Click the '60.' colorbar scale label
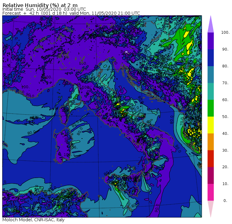Image resolution: width=232 pixels, height=224 pixels. (x=225, y=100)
